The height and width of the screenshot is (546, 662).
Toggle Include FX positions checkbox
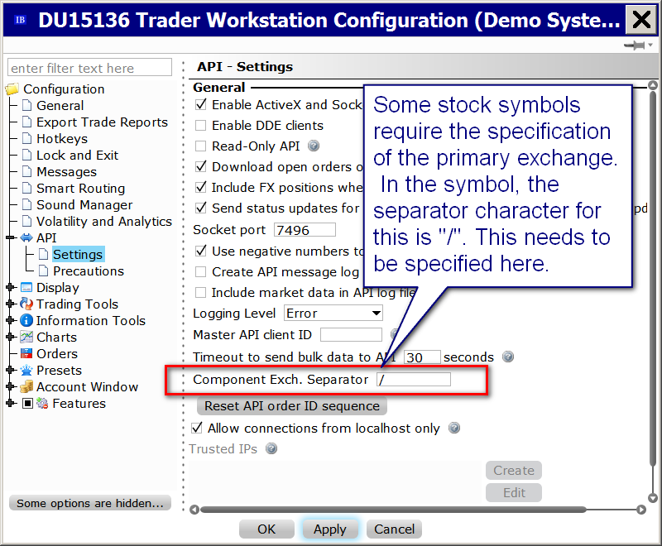click(201, 187)
